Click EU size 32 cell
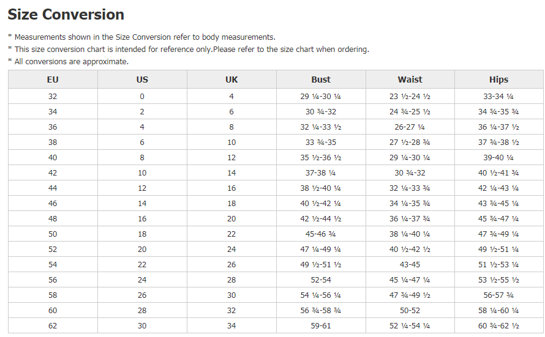The height and width of the screenshot is (337, 545). (53, 96)
